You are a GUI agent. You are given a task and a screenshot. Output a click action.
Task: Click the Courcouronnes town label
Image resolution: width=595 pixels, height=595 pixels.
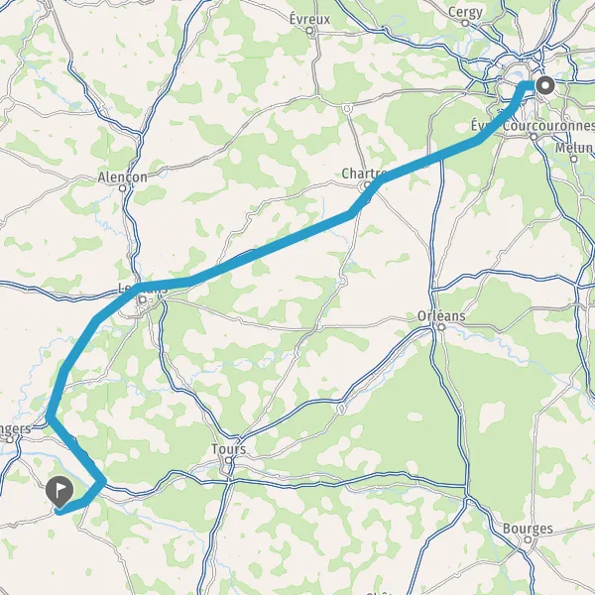(548, 126)
